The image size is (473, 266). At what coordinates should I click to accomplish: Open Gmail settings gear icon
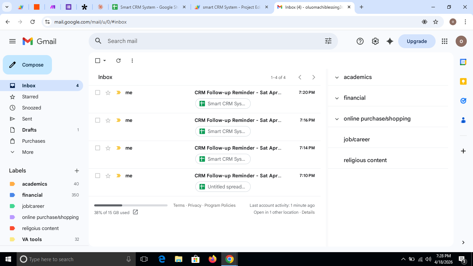pos(375,41)
